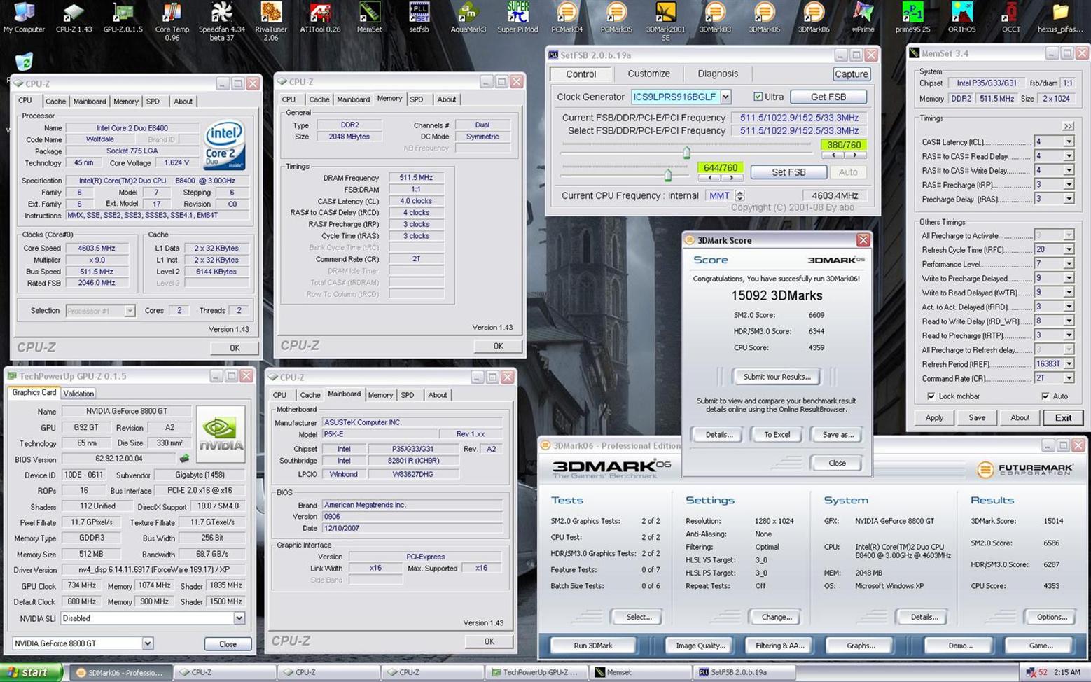Image resolution: width=1091 pixels, height=682 pixels.
Task: Click Submit Your Results in 3DMark Score
Action: [x=777, y=377]
